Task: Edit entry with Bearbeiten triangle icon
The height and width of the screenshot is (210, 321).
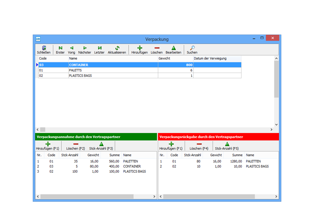Action: [x=173, y=48]
